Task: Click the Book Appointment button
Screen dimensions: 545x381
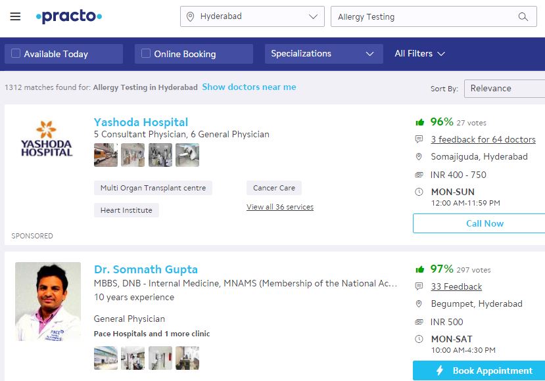Action: click(479, 370)
